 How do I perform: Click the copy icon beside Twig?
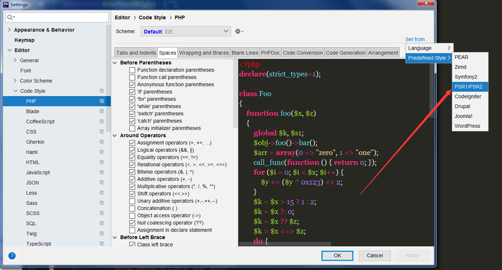click(x=102, y=234)
